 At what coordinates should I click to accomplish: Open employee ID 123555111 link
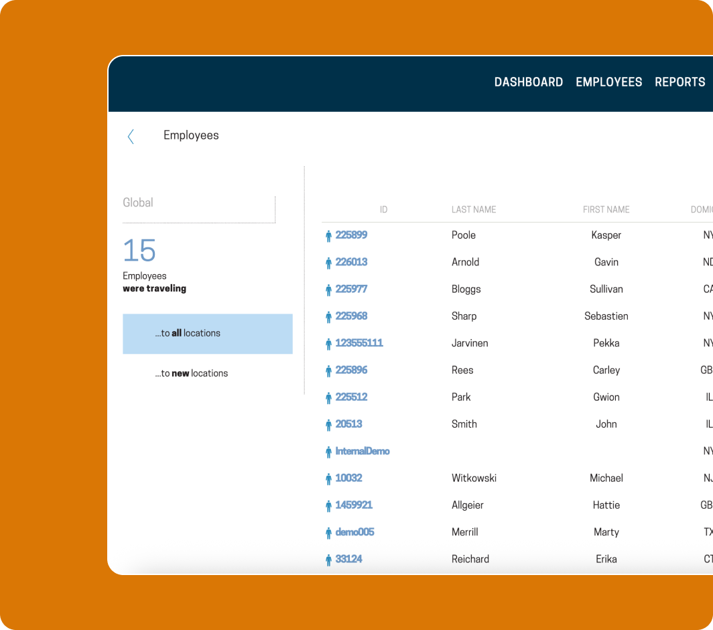point(359,343)
